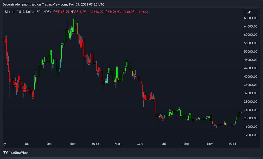Click the 24000.00 price axis label
Screen dimensions: 263x159
pos(251,110)
